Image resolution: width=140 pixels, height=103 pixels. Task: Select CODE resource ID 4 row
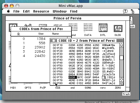tap(30, 56)
